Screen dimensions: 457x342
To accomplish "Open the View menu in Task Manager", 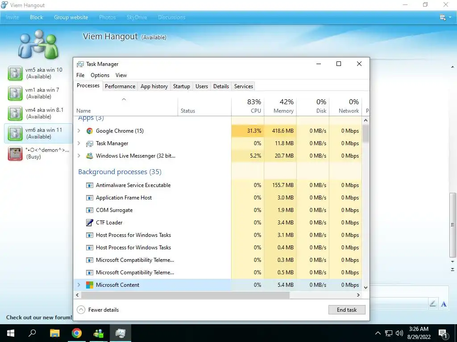I will point(121,75).
